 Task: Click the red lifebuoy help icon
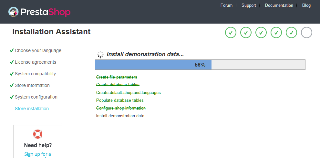point(38,134)
